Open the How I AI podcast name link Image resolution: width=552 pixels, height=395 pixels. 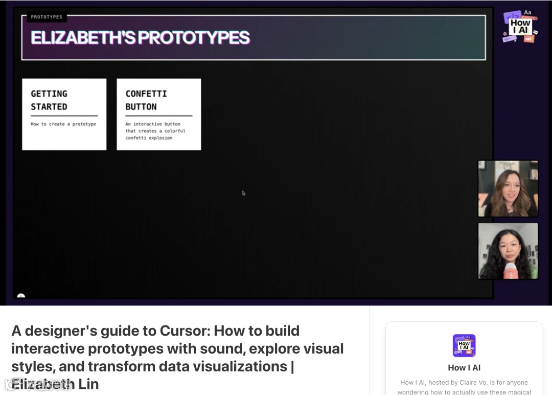tap(464, 367)
